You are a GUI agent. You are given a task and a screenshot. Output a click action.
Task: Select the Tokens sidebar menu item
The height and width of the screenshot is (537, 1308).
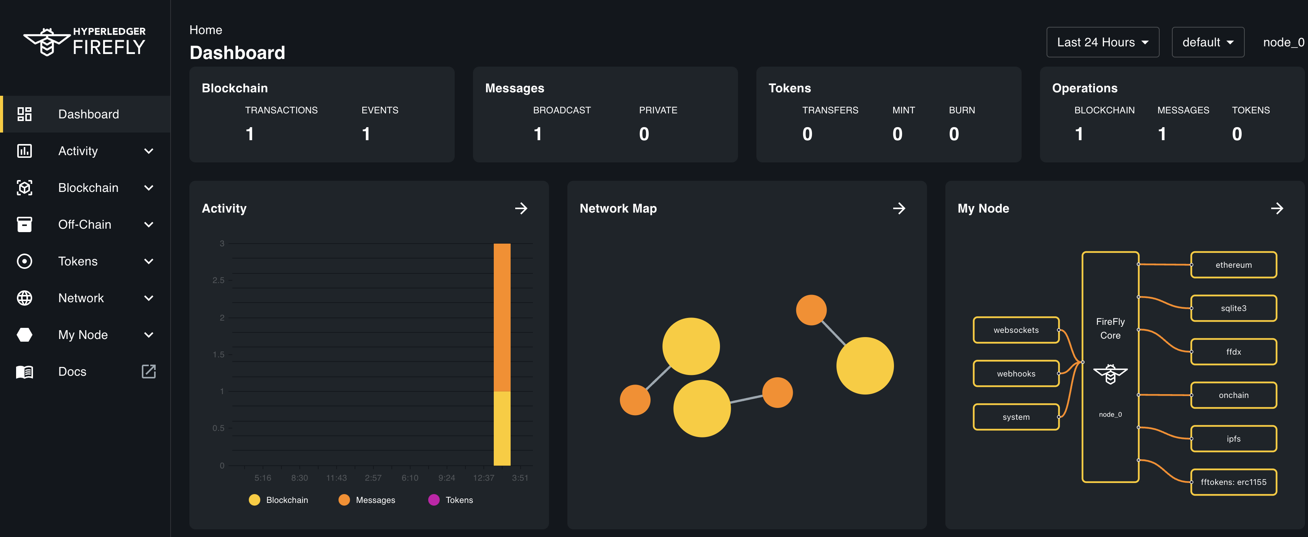(78, 261)
